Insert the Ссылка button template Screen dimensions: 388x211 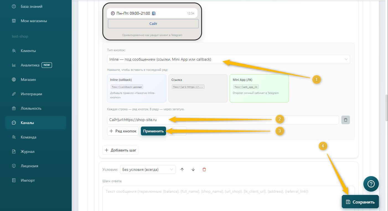[198, 88]
